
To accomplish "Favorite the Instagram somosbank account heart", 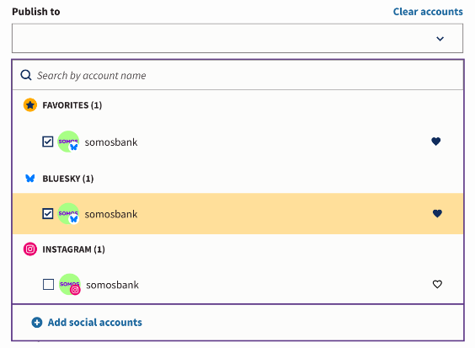I will coord(437,284).
